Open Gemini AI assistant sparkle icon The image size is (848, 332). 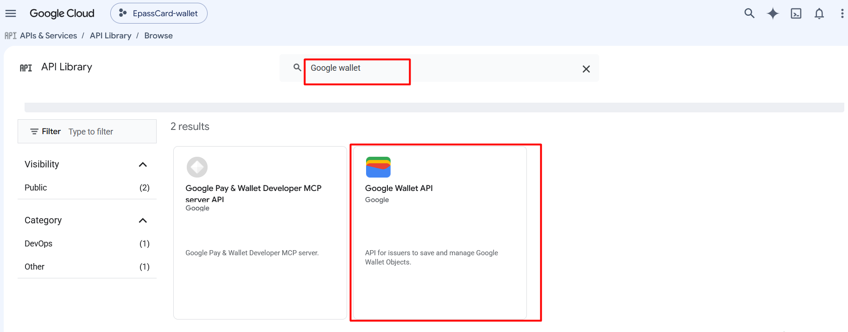[x=772, y=13]
